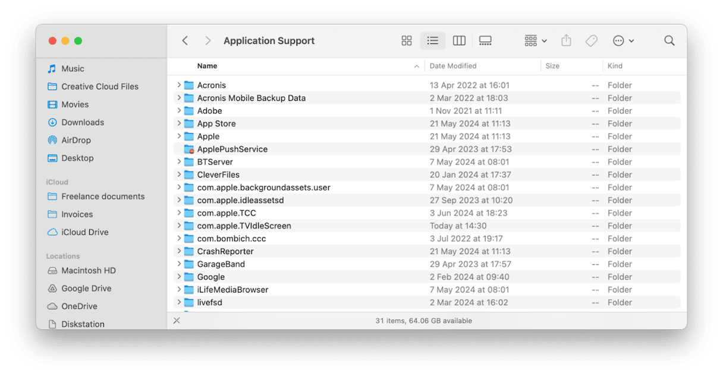The width and height of the screenshot is (723, 377).
Task: Switch to gallery view
Action: [x=485, y=41]
